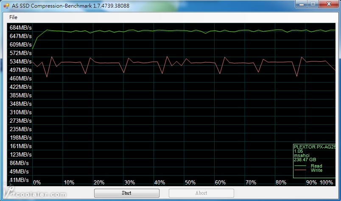Click the Start button
Screen dimensions: 341x201
(x=126, y=193)
